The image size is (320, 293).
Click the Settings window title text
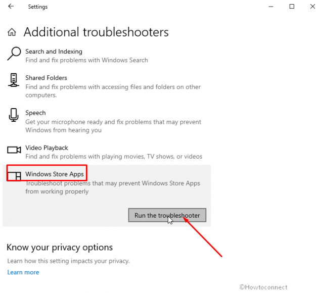[38, 7]
